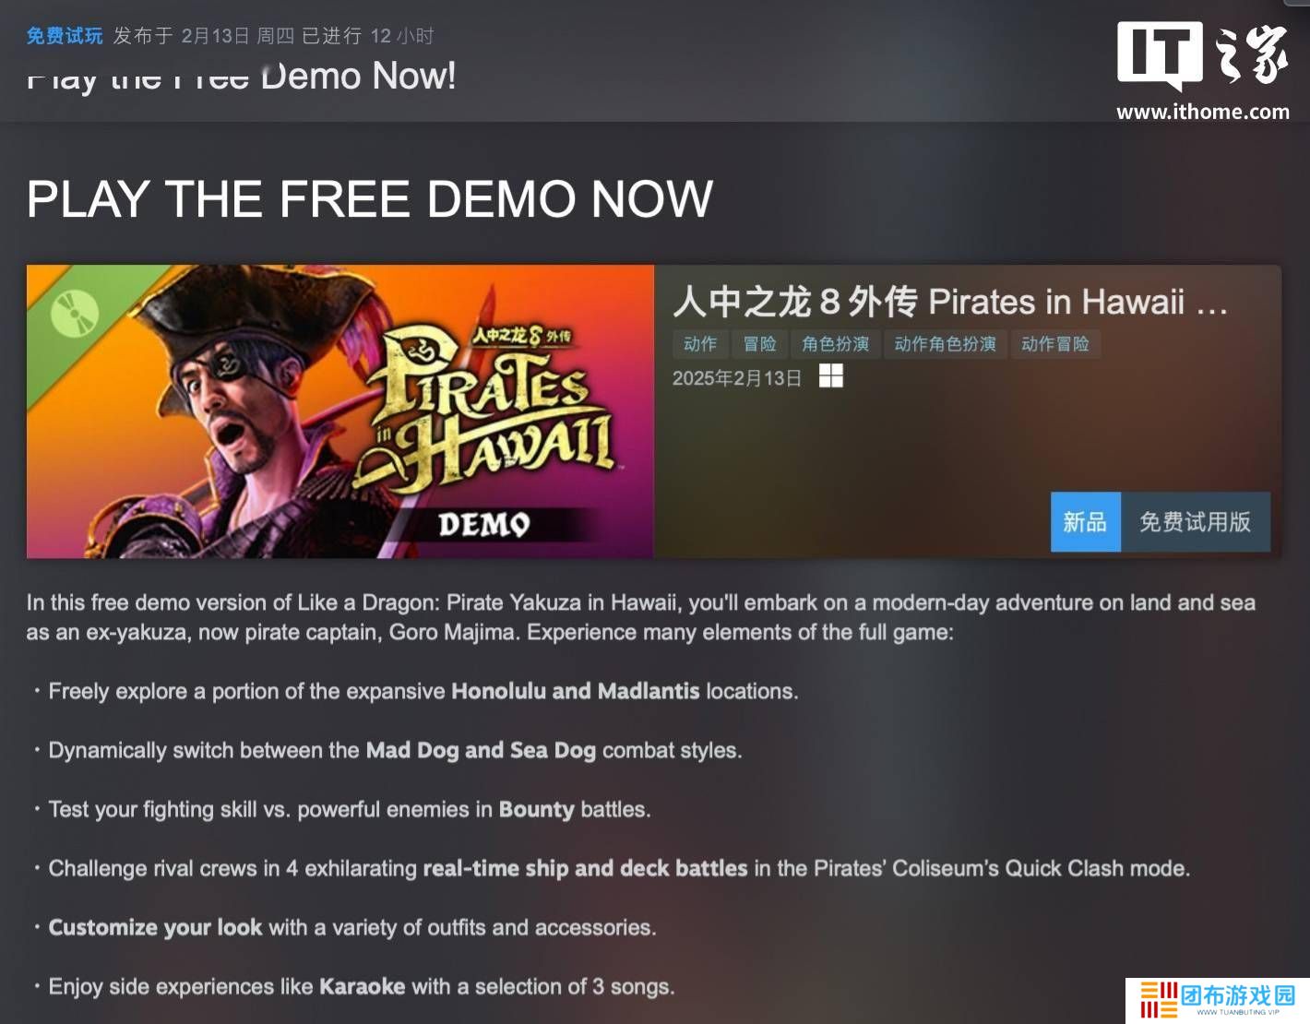Click the Play the Free Demo Now! title
Viewport: 1310px width, 1024px height.
pos(242,76)
